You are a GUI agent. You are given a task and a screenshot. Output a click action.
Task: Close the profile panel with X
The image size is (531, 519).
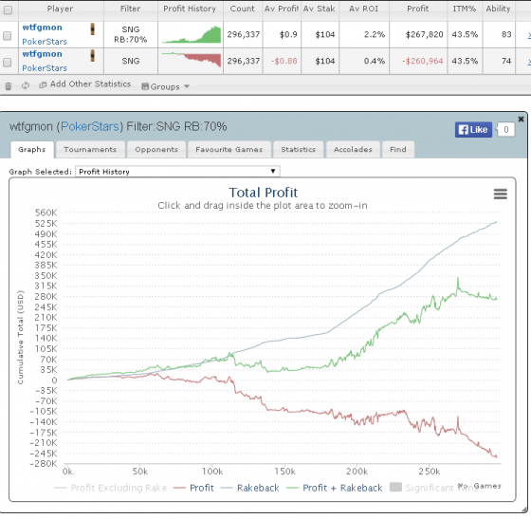point(521,119)
